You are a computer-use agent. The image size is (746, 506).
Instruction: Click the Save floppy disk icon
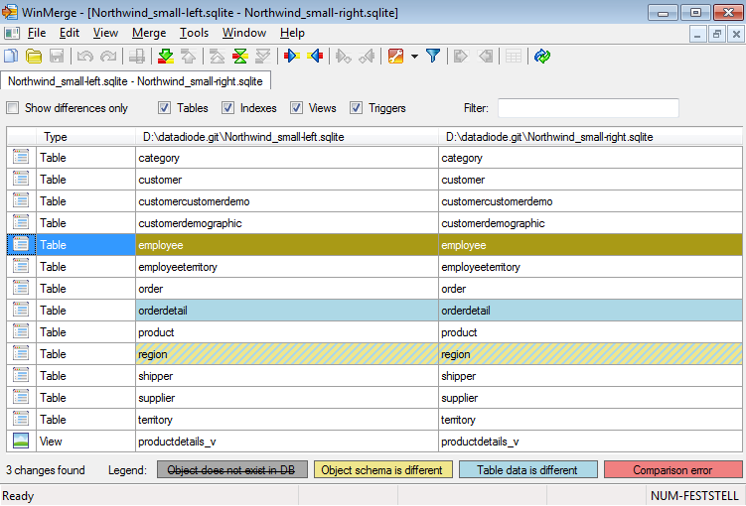click(57, 57)
